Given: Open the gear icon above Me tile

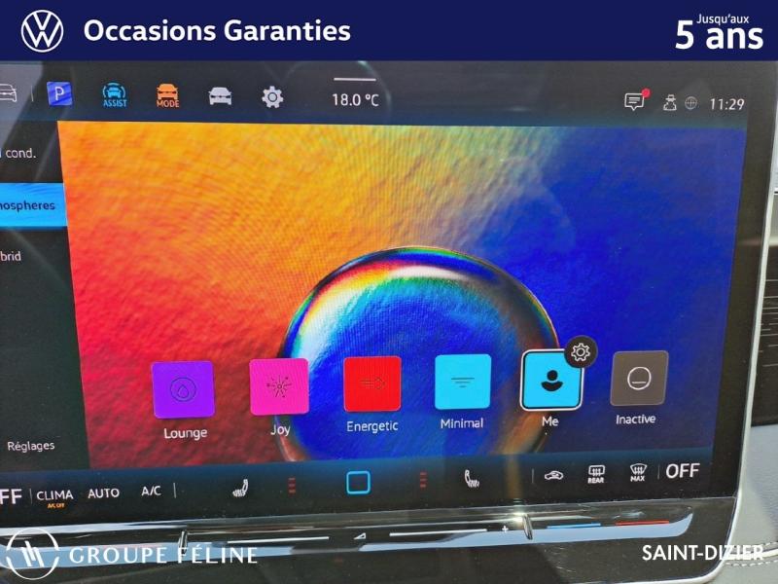Looking at the screenshot, I should [581, 352].
